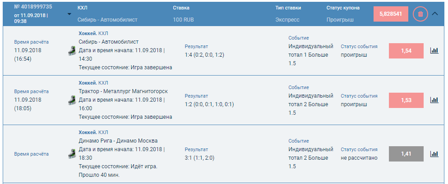Open statistics chart for Динамо Рига match
Image resolution: width=448 pixels, height=184 pixels.
[434, 154]
